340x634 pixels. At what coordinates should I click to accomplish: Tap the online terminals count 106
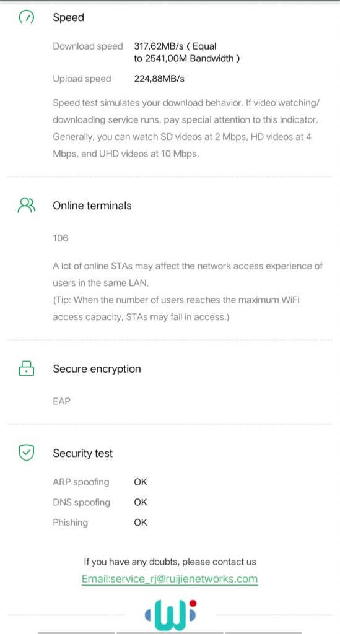(x=61, y=238)
